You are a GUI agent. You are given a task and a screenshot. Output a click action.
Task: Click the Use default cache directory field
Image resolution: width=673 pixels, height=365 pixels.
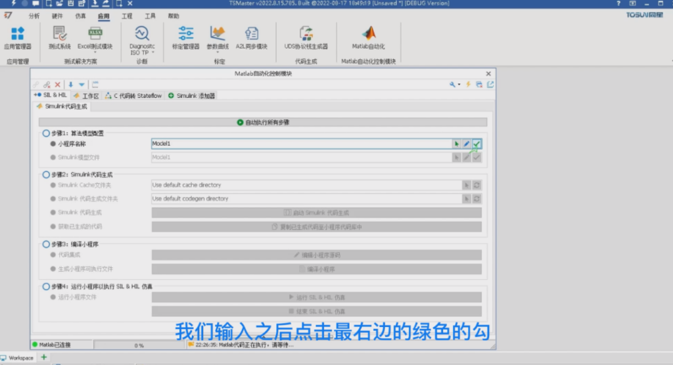tap(306, 185)
